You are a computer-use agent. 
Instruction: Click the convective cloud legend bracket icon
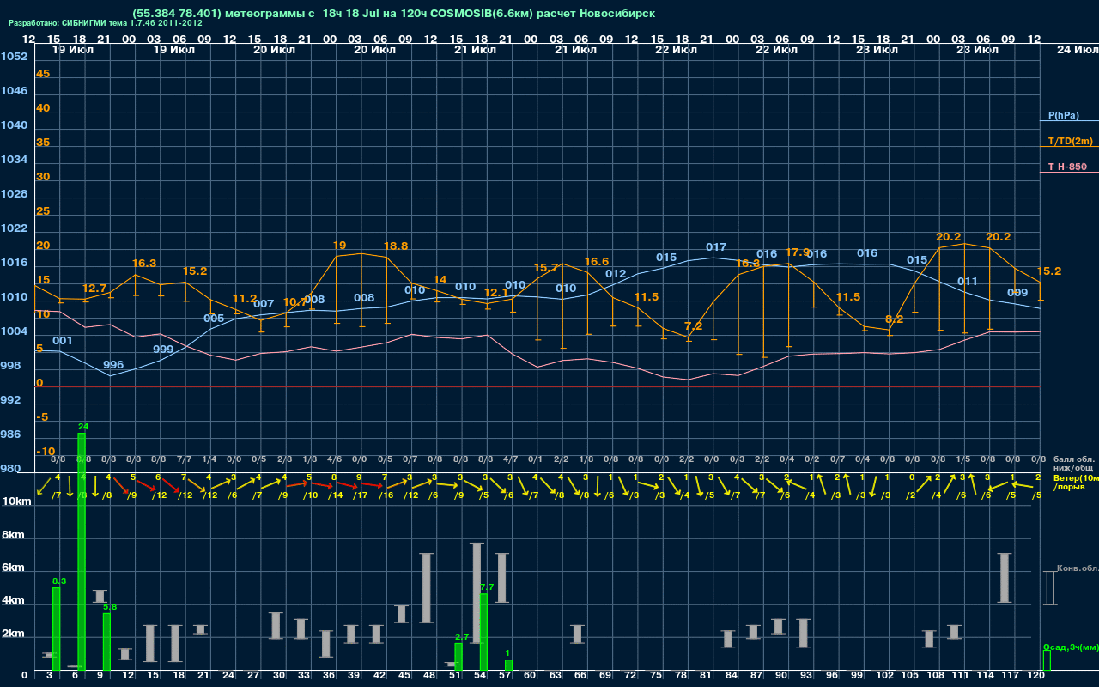[1050, 587]
